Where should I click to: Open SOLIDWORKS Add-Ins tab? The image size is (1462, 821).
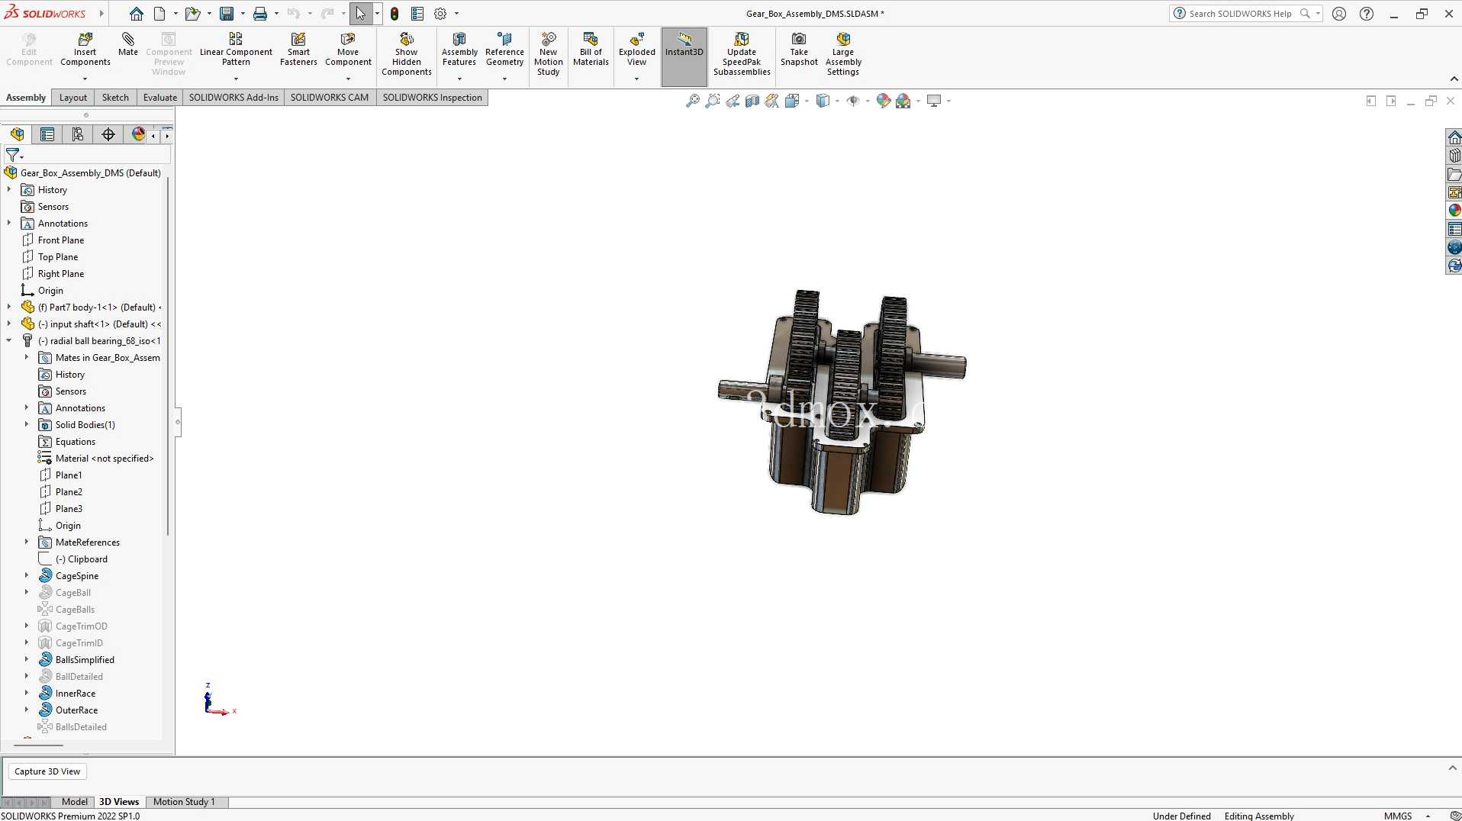click(x=233, y=98)
